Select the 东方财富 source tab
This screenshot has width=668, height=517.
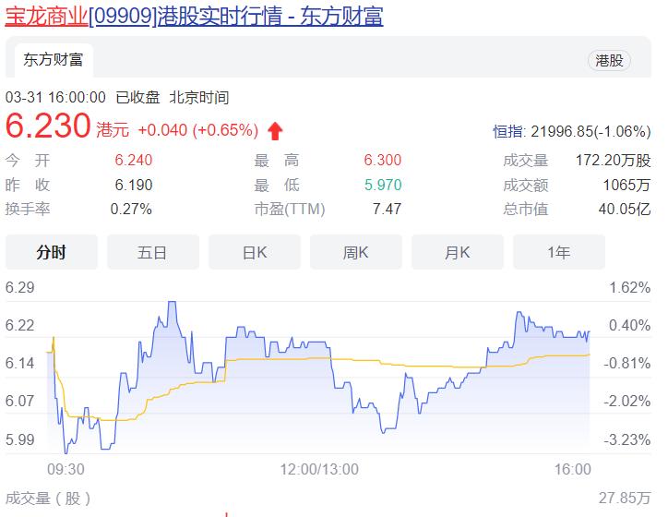click(54, 60)
